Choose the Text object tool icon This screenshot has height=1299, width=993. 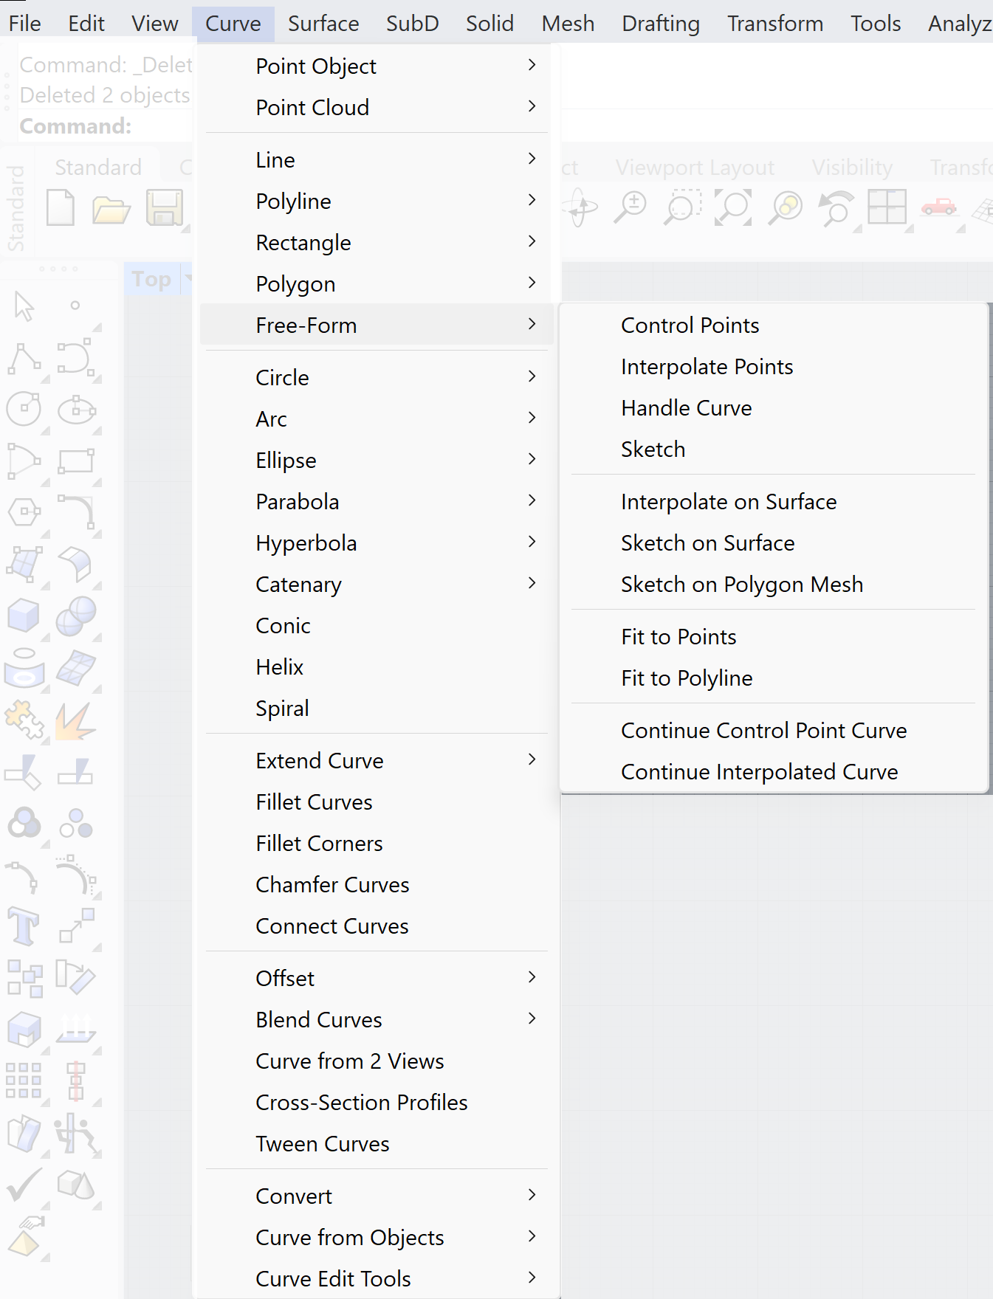(24, 926)
